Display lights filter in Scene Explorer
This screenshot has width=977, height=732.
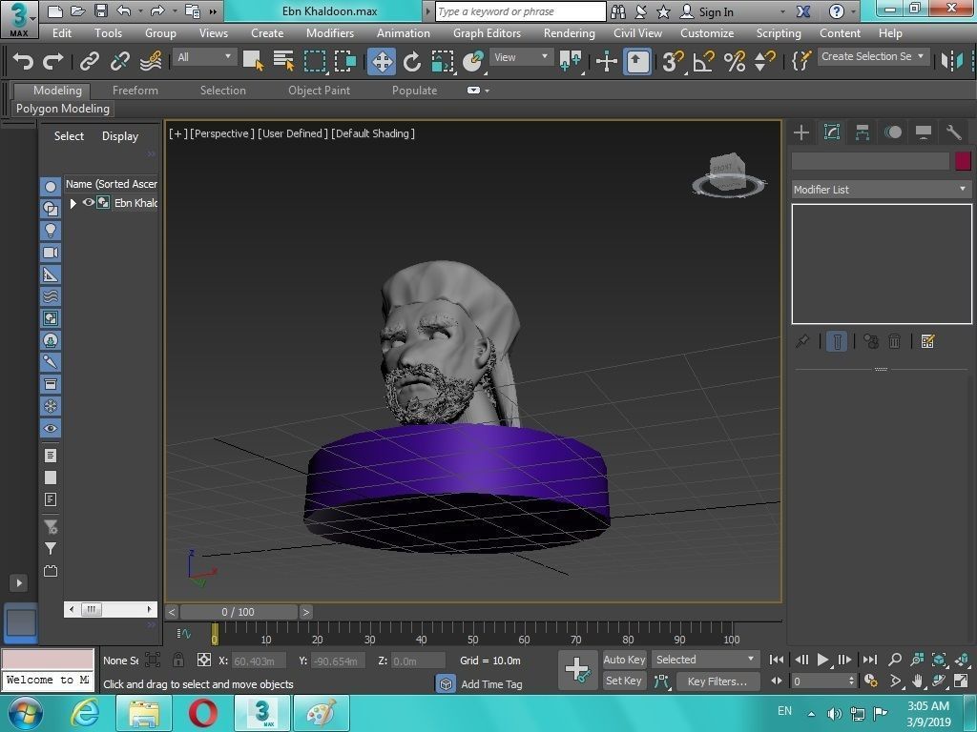tap(51, 231)
